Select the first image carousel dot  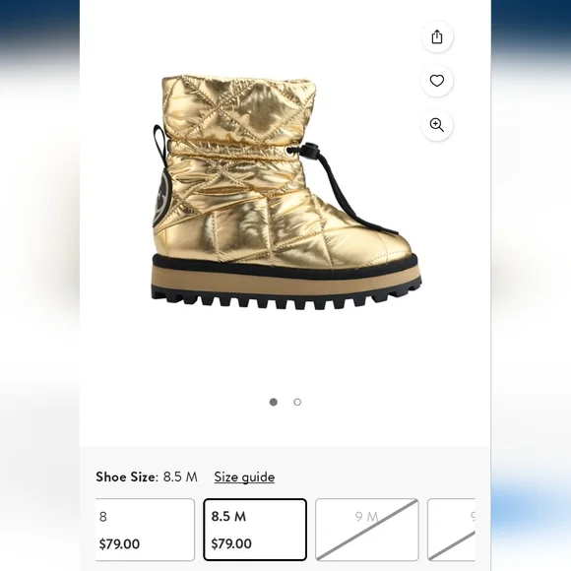tap(273, 402)
